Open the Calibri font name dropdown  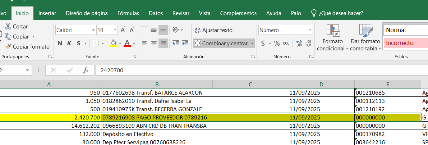[93, 30]
